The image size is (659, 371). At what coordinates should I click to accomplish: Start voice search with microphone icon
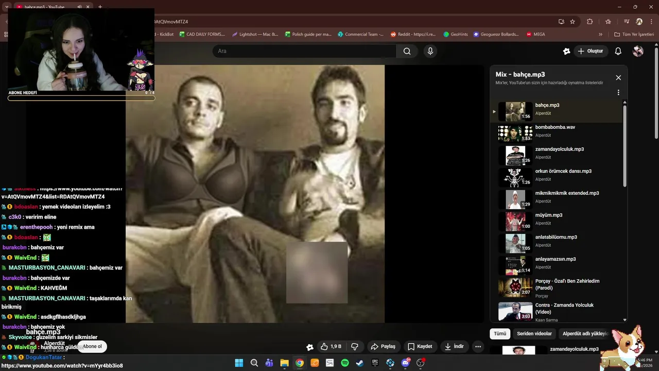coord(430,51)
